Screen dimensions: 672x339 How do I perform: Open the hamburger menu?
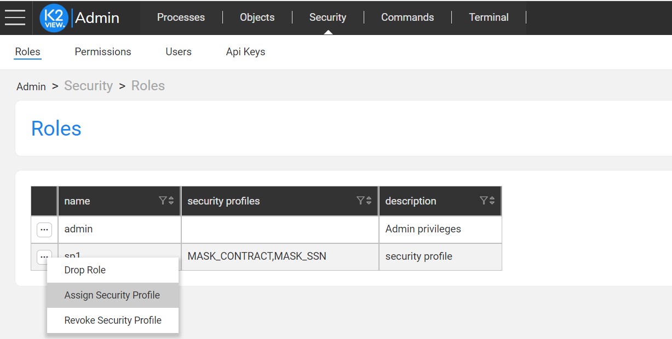15,17
